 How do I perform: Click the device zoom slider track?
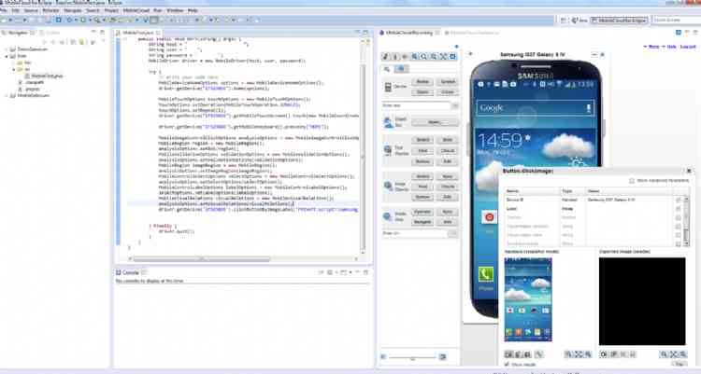click(x=412, y=357)
